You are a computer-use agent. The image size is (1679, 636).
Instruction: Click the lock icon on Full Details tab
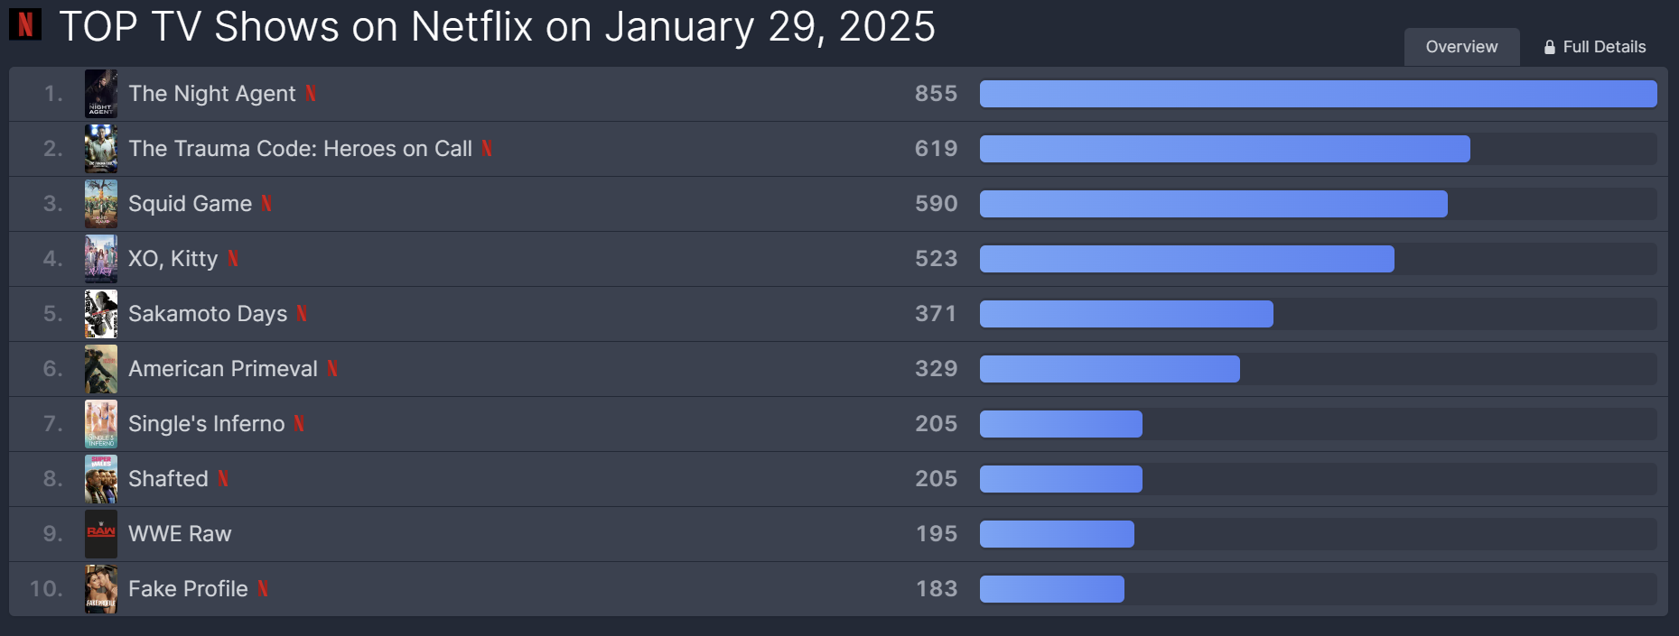tap(1550, 47)
